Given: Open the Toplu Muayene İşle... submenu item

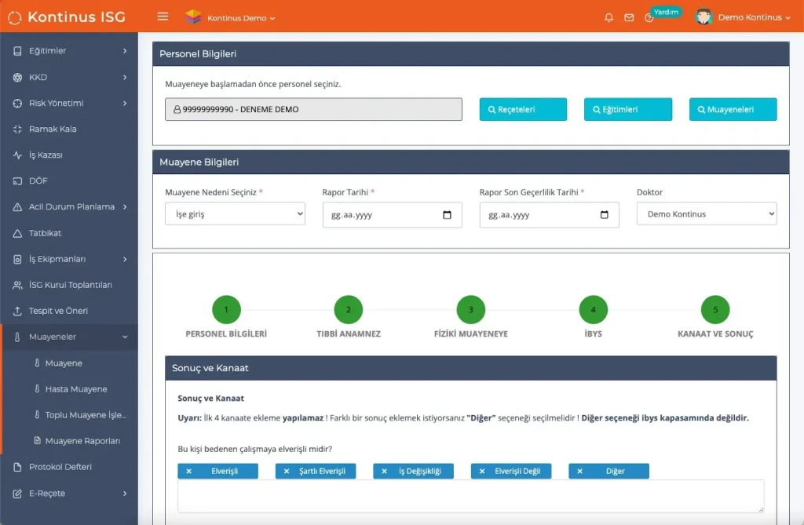Looking at the screenshot, I should tap(86, 415).
